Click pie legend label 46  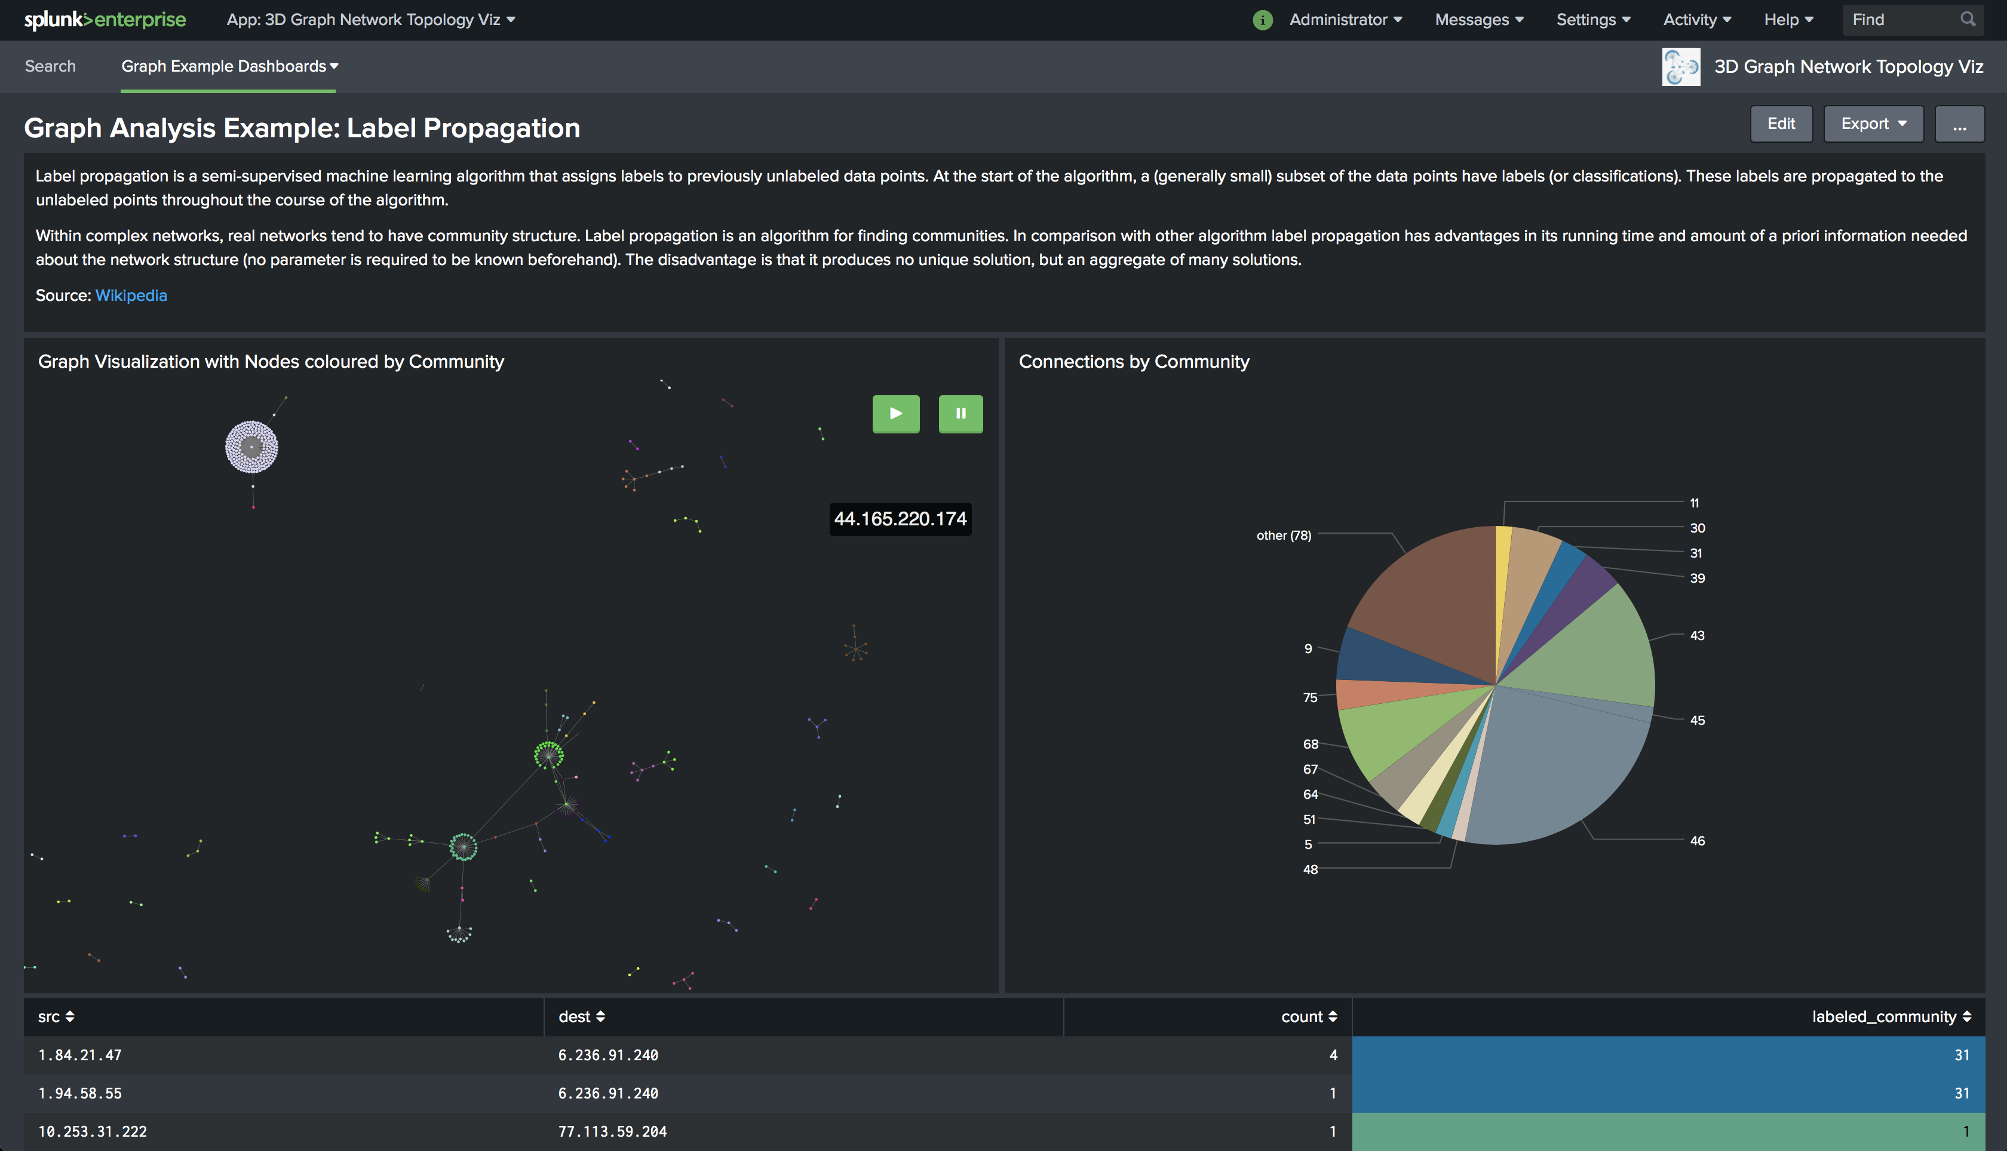pos(1697,841)
